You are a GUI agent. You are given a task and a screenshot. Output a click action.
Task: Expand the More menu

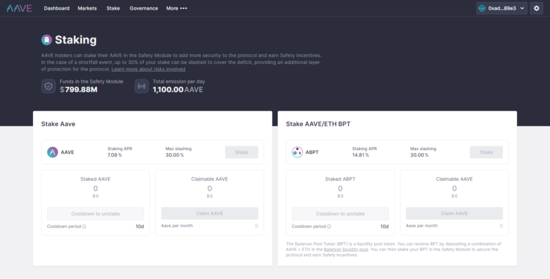(x=177, y=8)
